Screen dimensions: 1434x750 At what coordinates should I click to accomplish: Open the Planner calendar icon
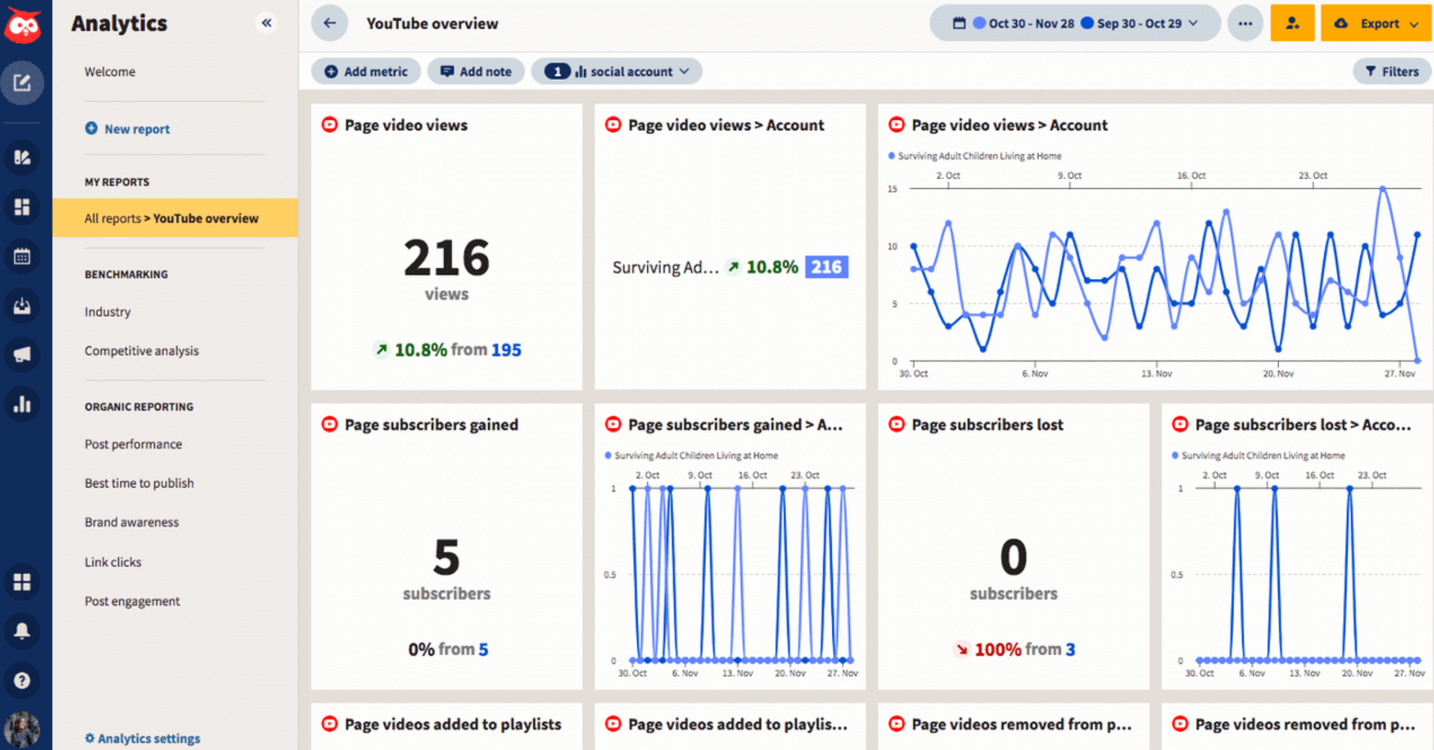tap(23, 256)
